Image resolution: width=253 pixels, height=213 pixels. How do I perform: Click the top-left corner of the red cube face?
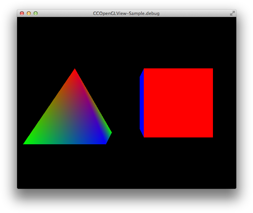tap(144, 69)
